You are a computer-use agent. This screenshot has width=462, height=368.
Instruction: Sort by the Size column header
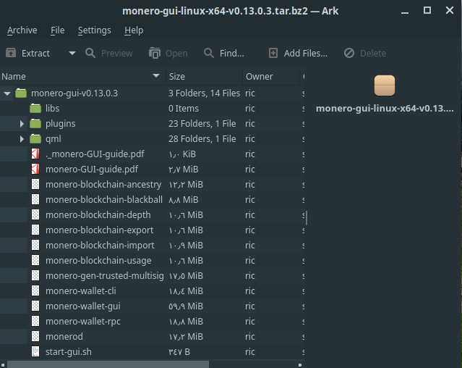point(204,77)
